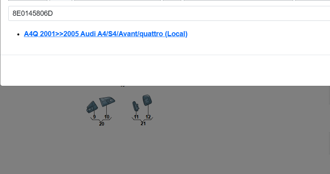Click the leader line connecting part 12 to its label

coord(148,110)
